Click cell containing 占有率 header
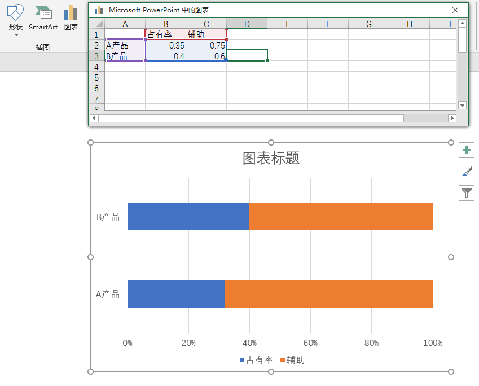The height and width of the screenshot is (386, 479). (x=165, y=34)
